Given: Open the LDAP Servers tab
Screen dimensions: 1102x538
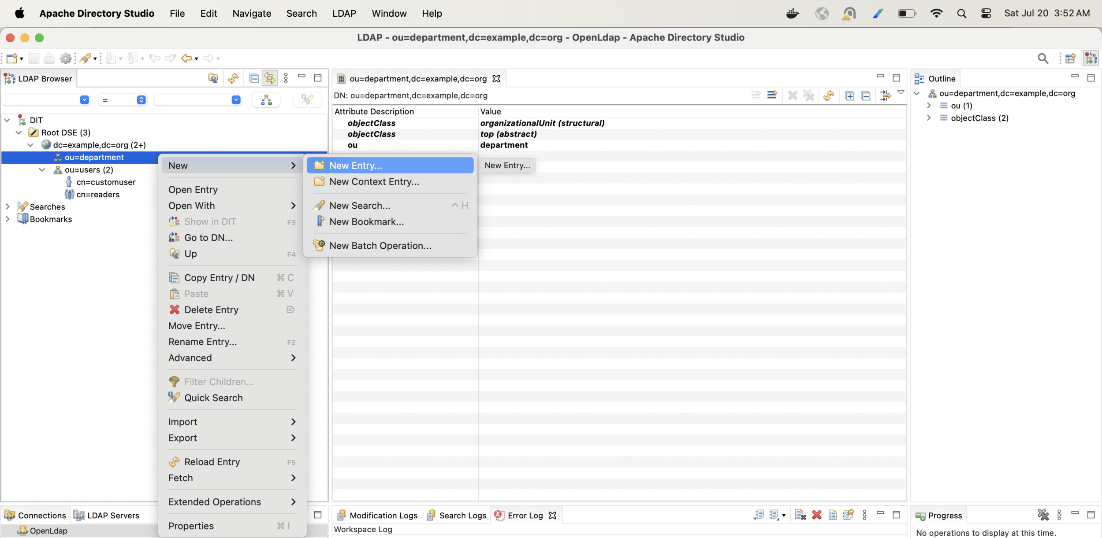Looking at the screenshot, I should (112, 515).
